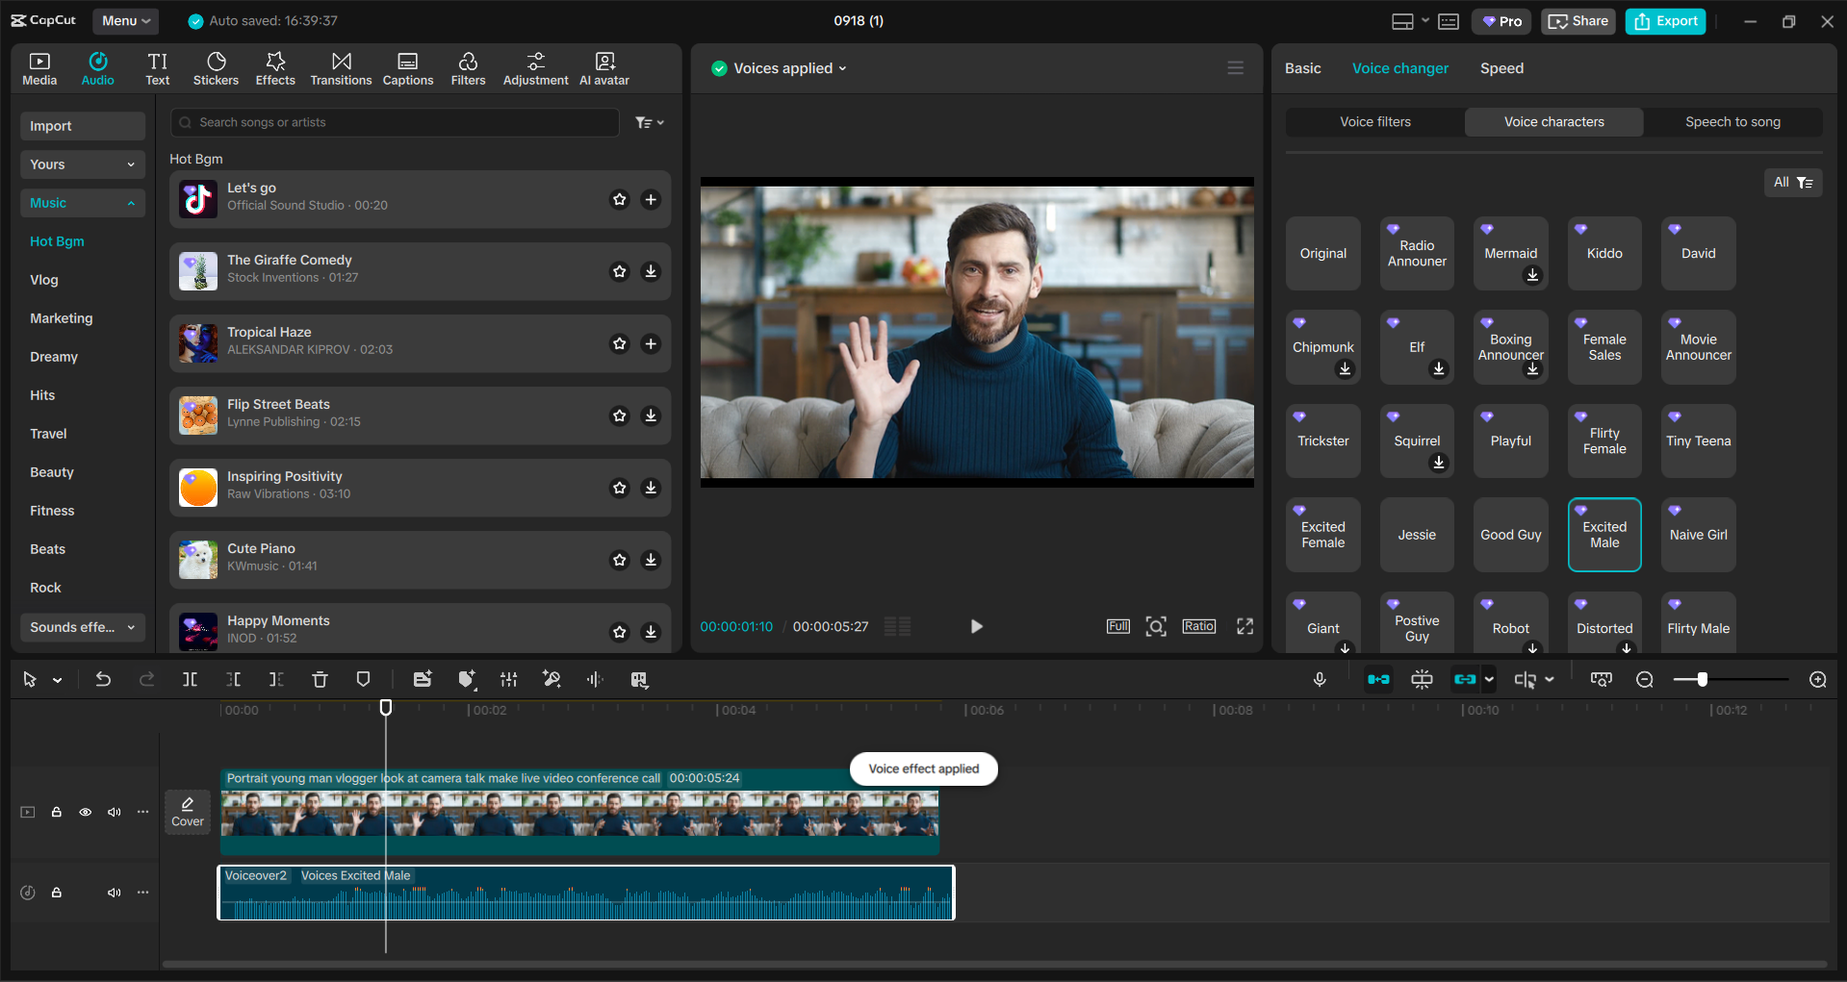Adjust the timeline zoom slider

pyautogui.click(x=1704, y=679)
